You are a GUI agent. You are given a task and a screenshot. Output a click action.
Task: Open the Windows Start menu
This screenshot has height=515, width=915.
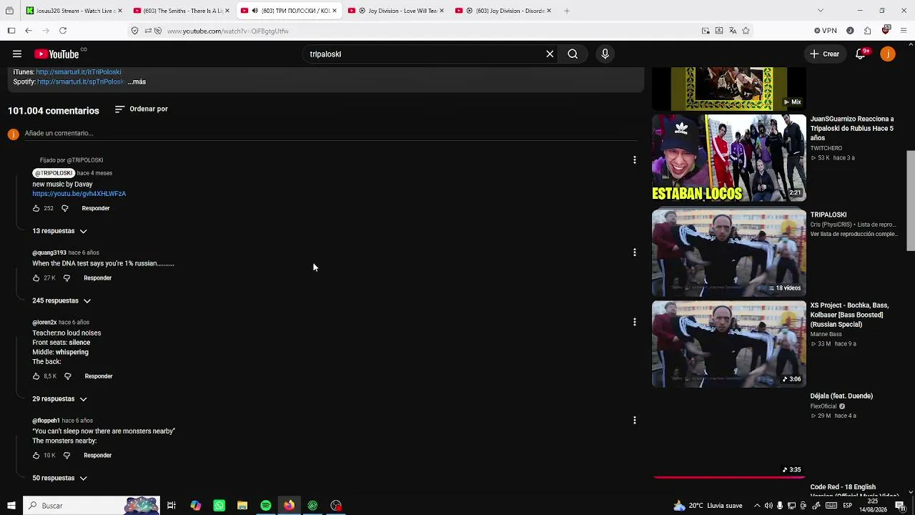coord(11,506)
